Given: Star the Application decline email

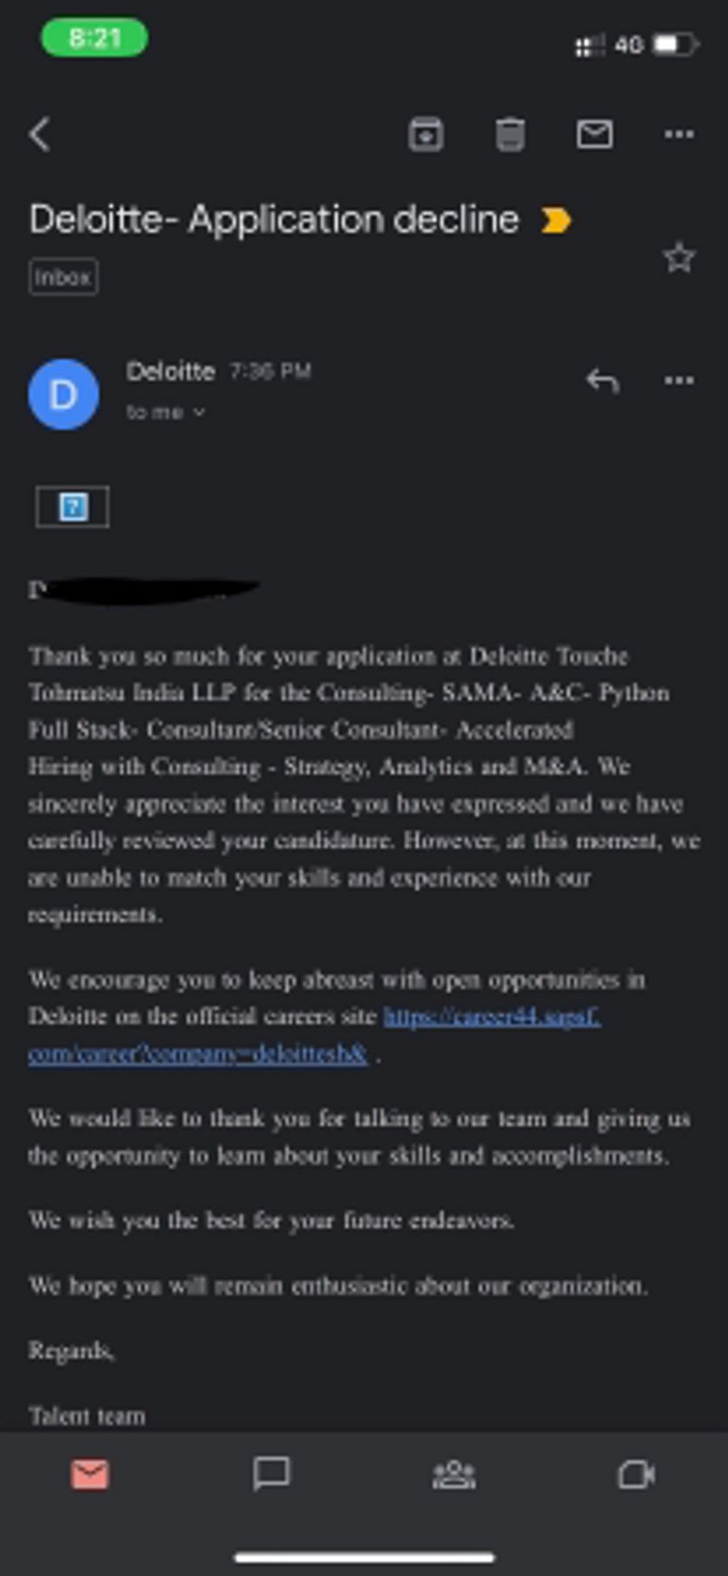Looking at the screenshot, I should pos(679,258).
